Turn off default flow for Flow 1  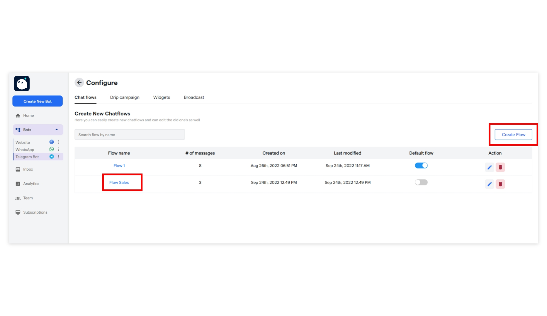tap(421, 166)
